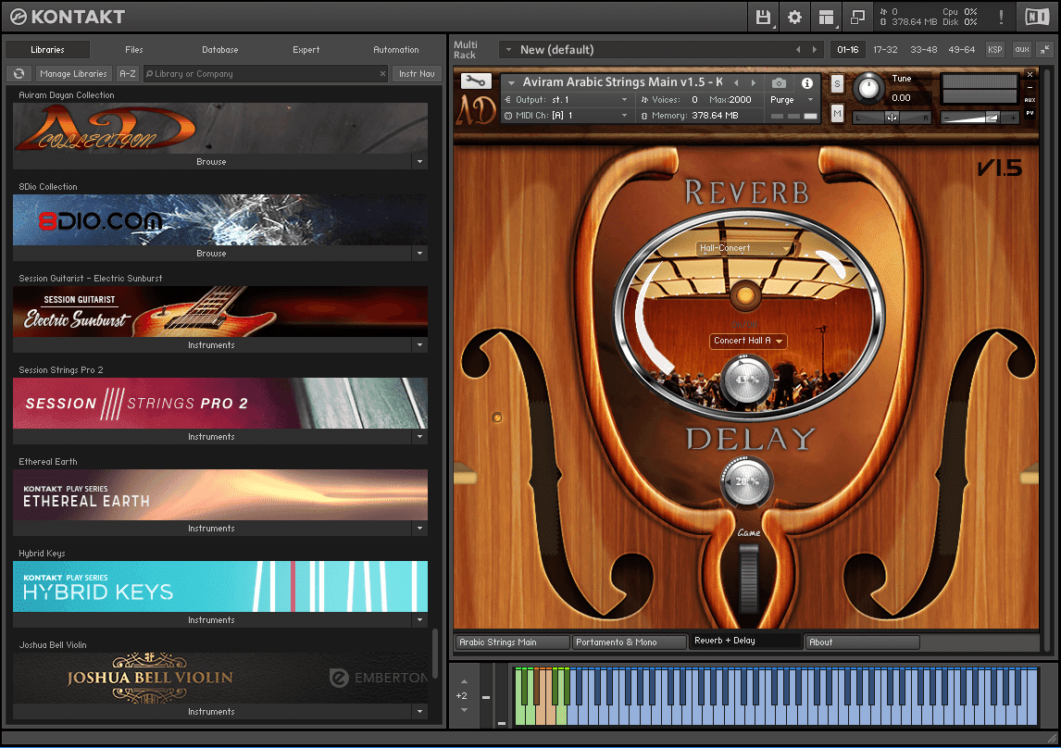Click the Native Instruments NI logo

click(x=1037, y=17)
